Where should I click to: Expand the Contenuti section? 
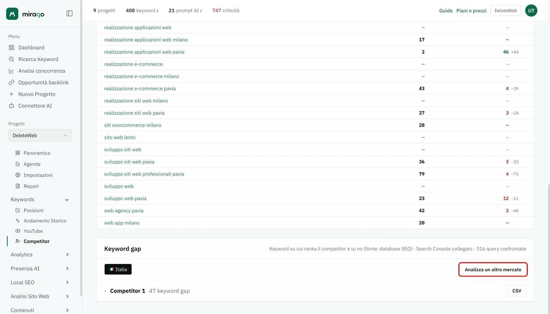(40, 310)
